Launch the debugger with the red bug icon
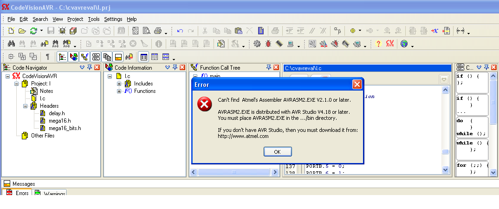The image size is (499, 209). 268,44
